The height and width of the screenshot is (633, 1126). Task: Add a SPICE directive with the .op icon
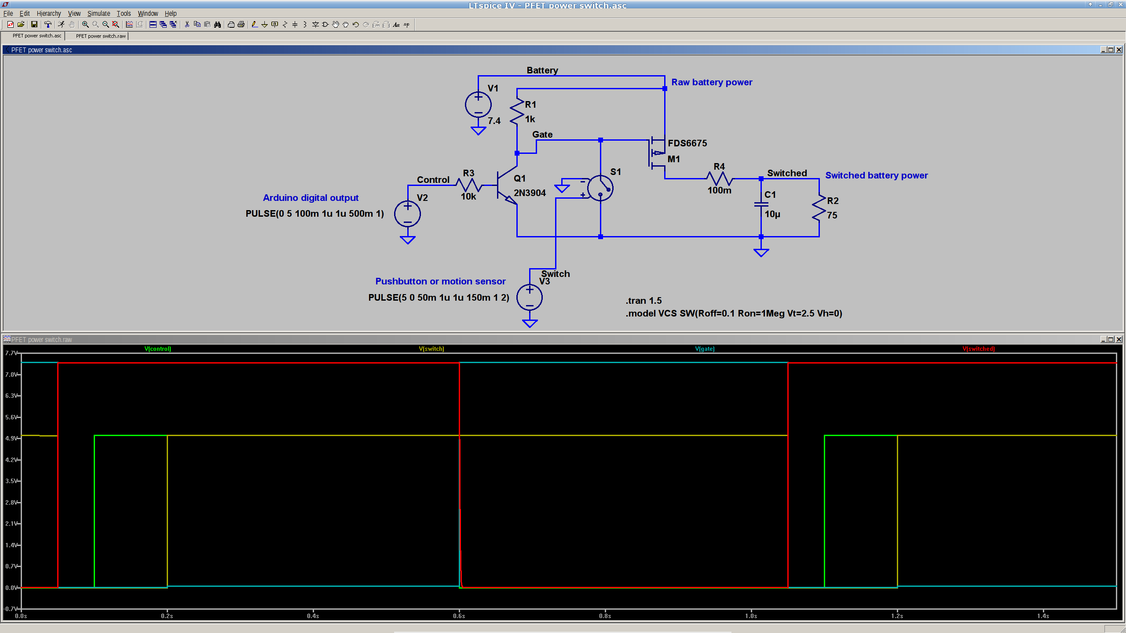pos(406,25)
